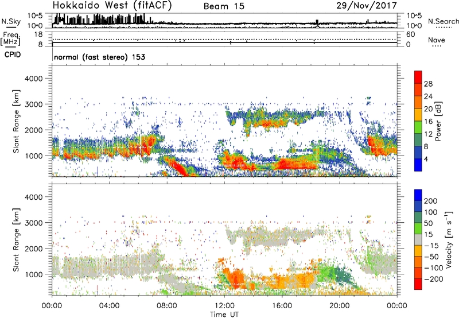Click the '20:00' time axis tick label
The width and height of the screenshot is (459, 318).
click(x=339, y=306)
